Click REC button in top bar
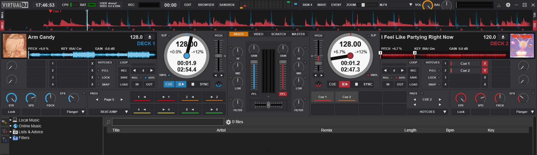Viewport: 537px width, 155px height. 131,5
